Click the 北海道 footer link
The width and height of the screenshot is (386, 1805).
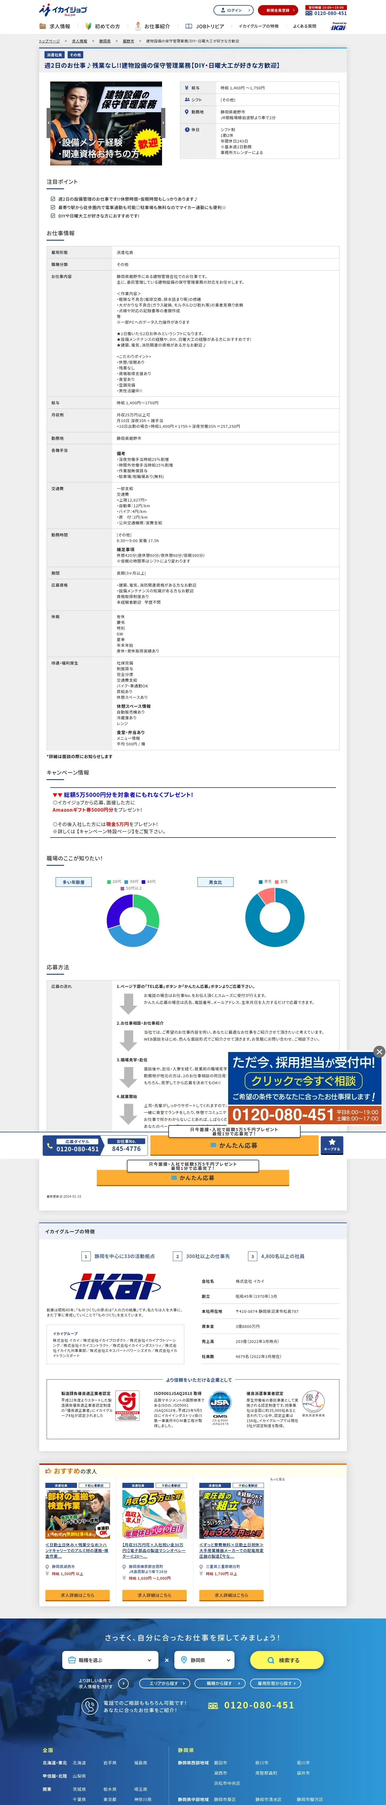(79, 1763)
